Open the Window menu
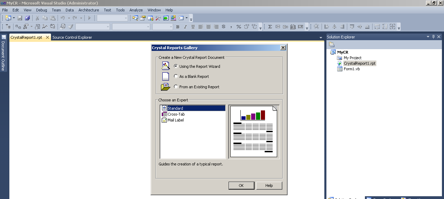 tap(154, 10)
